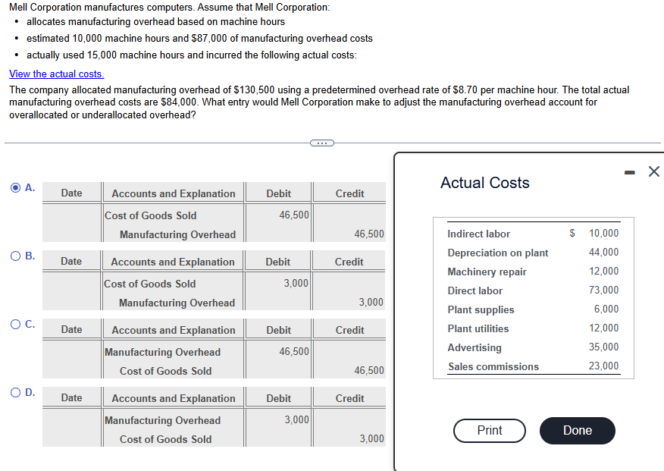Viewport: 664px width, 471px height.
Task: Click option D's Cost of Goods Sold entry
Action: point(165,439)
